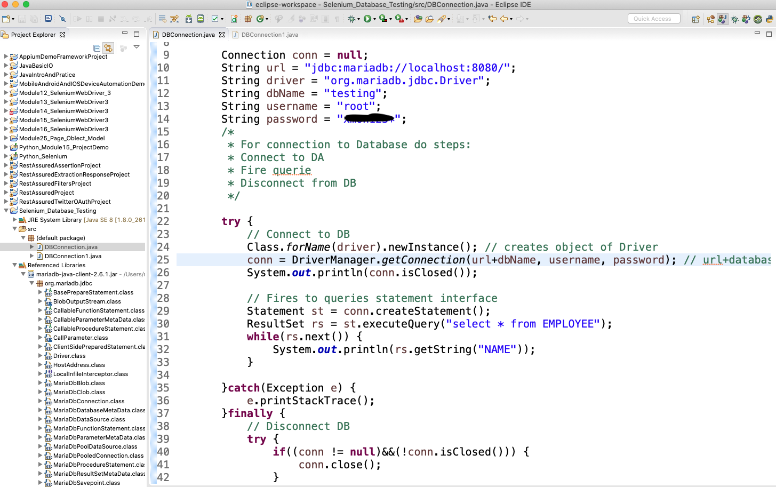Run the program with green play icon

[367, 19]
